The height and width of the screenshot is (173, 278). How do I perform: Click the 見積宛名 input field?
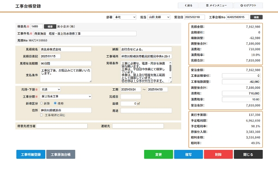[66, 49]
